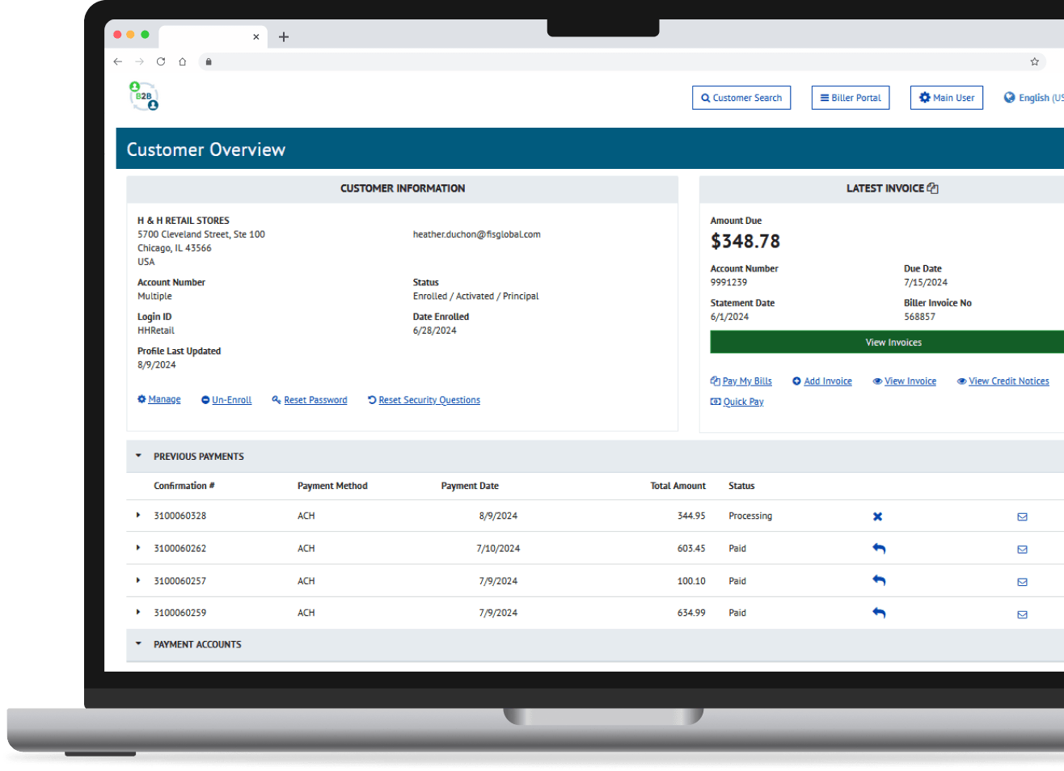Click the Payment Date column header
1064x771 pixels.
470,486
